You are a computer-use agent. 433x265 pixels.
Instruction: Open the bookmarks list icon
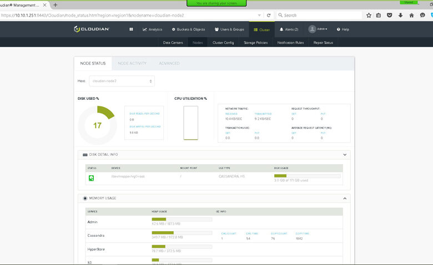[379, 16]
